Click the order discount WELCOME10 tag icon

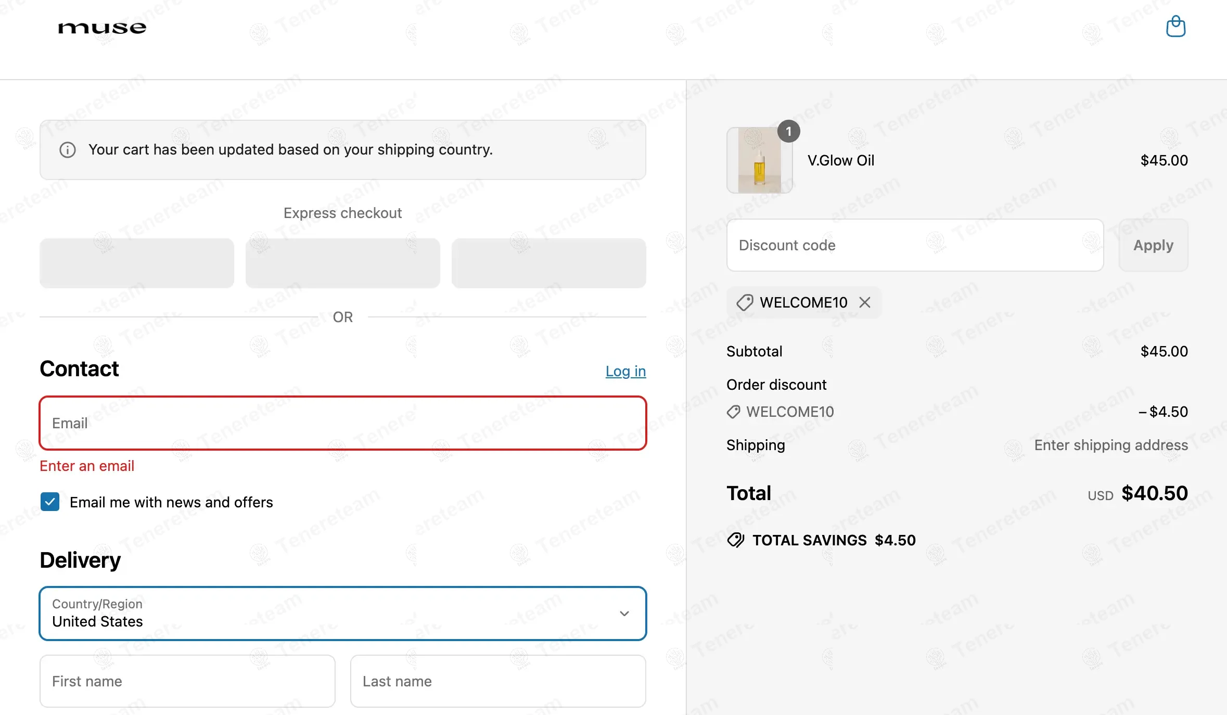(x=733, y=412)
